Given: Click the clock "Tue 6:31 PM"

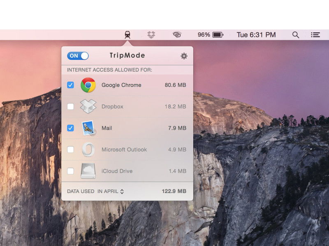Looking at the screenshot, I should coord(256,35).
